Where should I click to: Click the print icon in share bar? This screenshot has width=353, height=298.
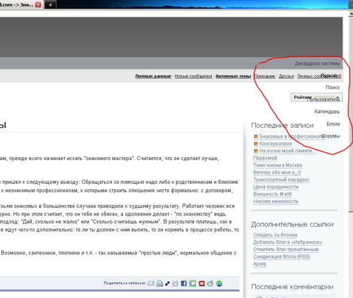click(159, 283)
